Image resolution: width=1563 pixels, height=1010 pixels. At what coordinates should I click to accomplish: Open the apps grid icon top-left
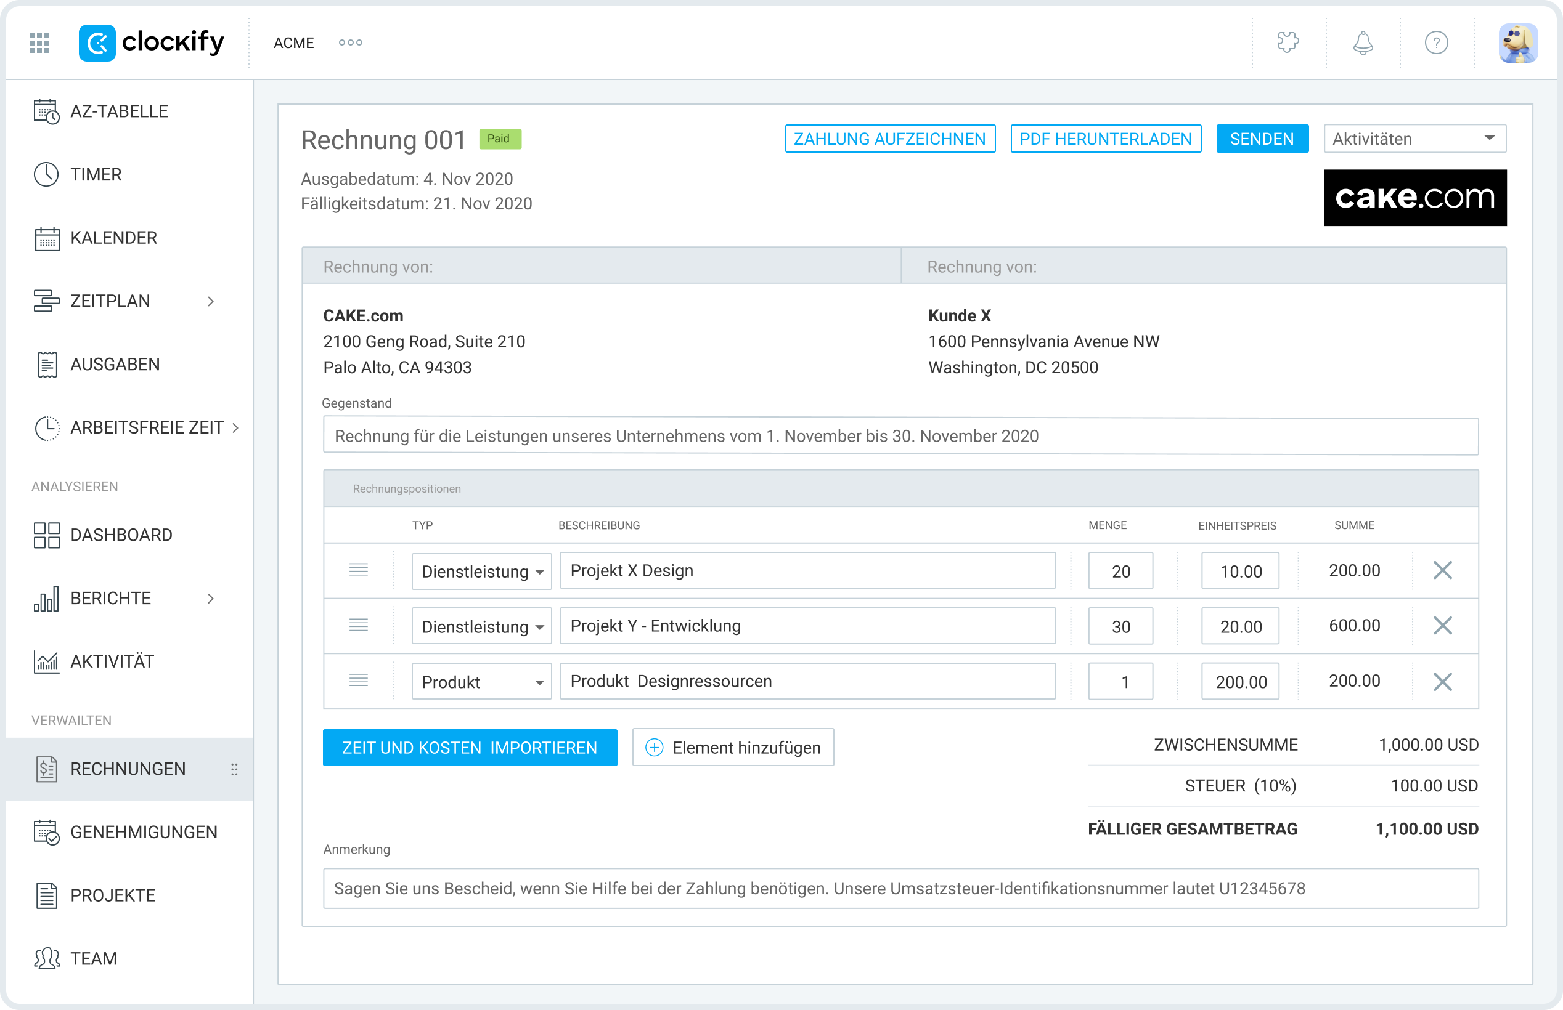[x=39, y=42]
